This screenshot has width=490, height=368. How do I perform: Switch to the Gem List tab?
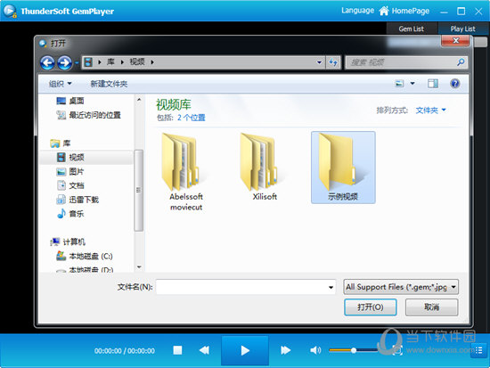pyautogui.click(x=412, y=29)
